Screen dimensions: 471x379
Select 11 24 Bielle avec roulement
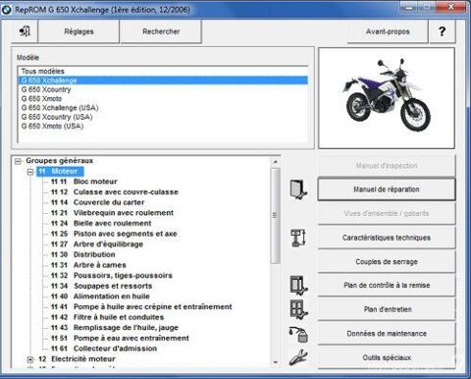tap(101, 223)
